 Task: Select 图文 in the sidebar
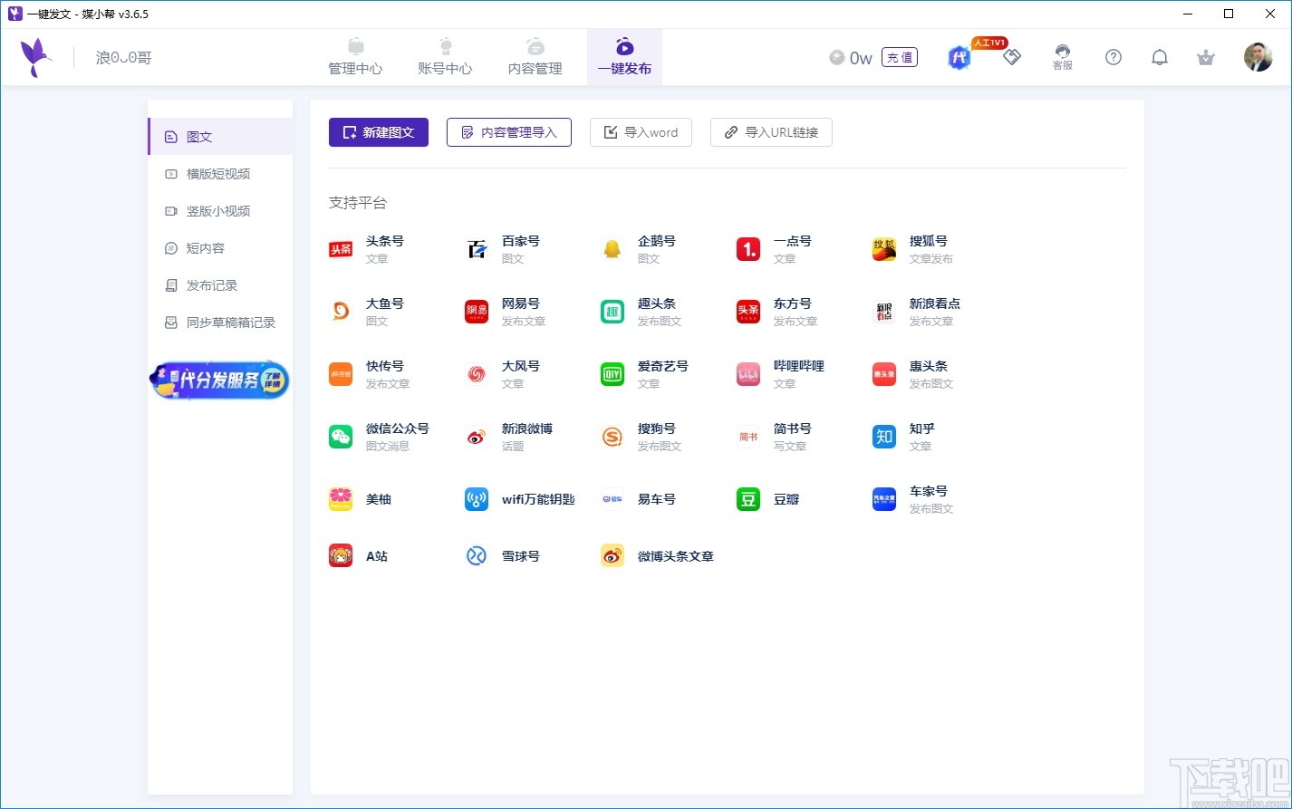220,137
